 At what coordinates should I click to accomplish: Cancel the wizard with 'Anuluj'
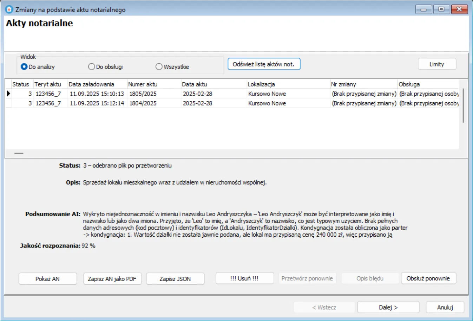tap(445, 307)
